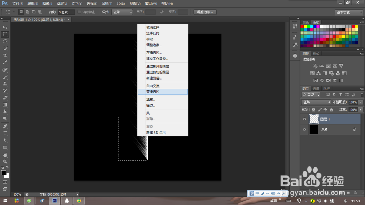This screenshot has width=365, height=205.
Task: Open the layer filter 类型 dropdown
Action: (x=311, y=95)
